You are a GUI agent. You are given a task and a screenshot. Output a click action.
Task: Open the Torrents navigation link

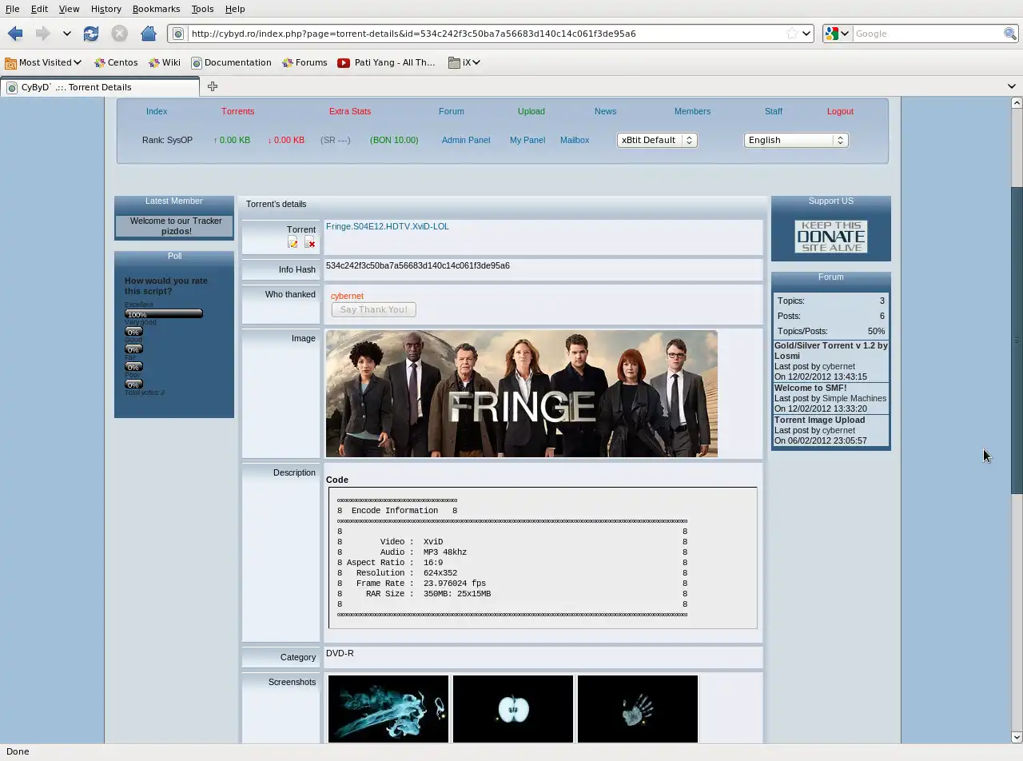[237, 111]
